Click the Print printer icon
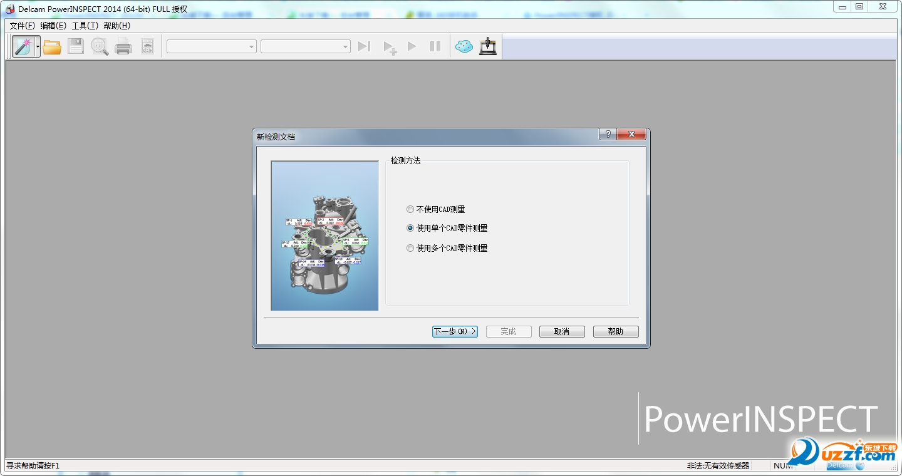The height and width of the screenshot is (476, 902). point(123,46)
